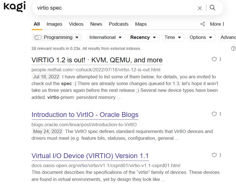Clear the search query with X icon
The height and width of the screenshot is (184, 236).
[x=200, y=8]
